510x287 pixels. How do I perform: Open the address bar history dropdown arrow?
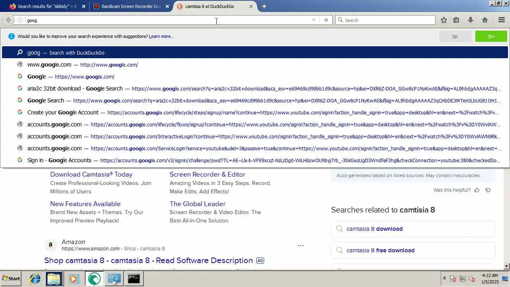(x=314, y=20)
